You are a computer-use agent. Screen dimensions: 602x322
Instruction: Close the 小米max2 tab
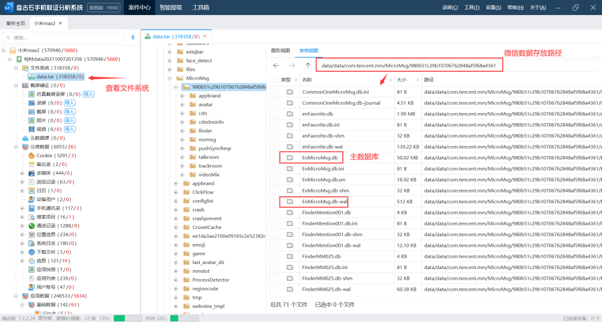click(x=60, y=23)
